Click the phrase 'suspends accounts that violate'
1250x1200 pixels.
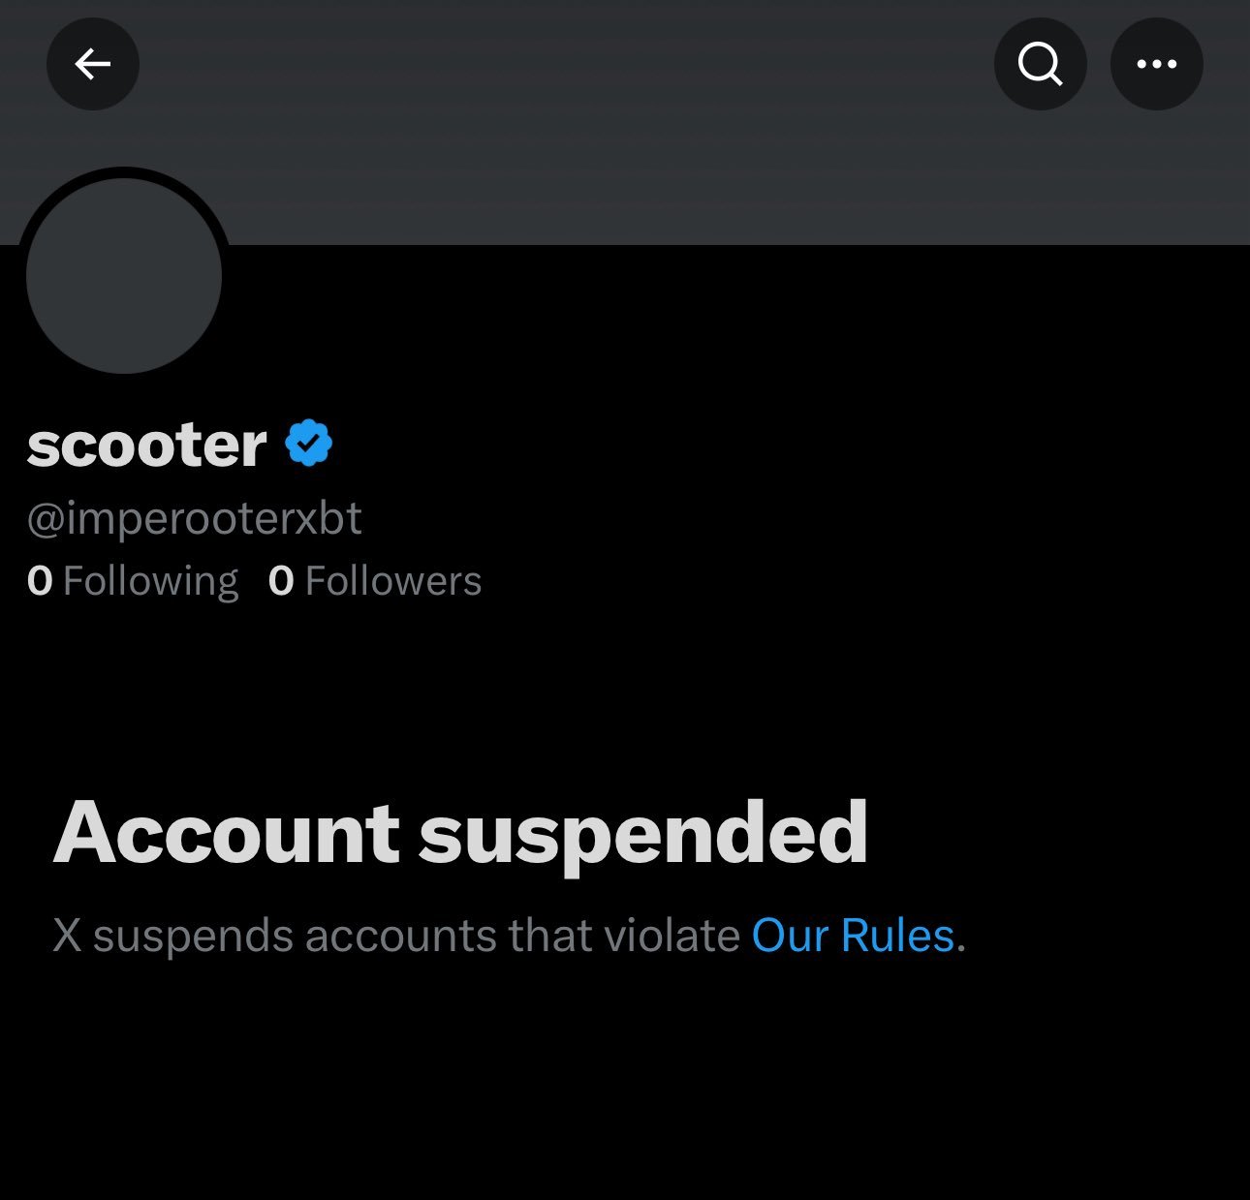417,936
